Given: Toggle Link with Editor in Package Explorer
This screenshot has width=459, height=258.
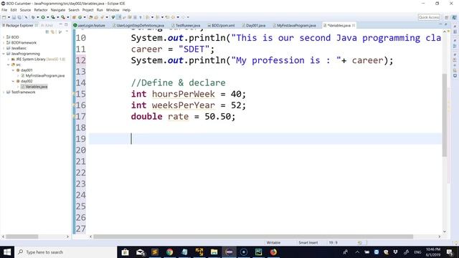Looking at the screenshot, I should click(x=52, y=32).
